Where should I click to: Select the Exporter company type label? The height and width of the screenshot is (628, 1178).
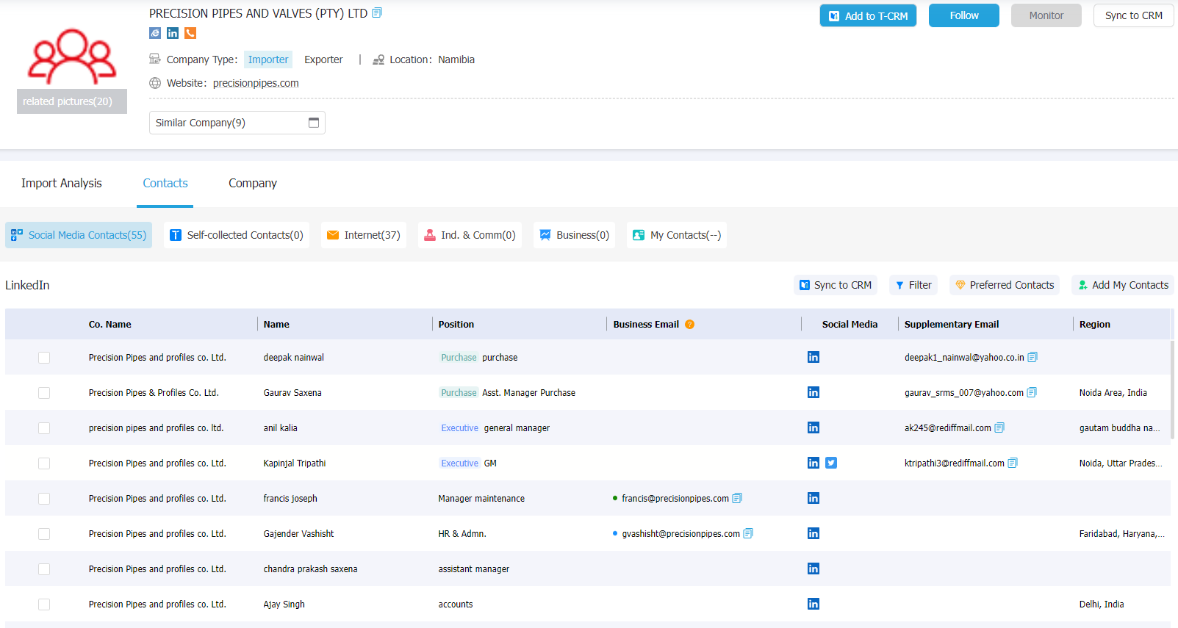(323, 59)
